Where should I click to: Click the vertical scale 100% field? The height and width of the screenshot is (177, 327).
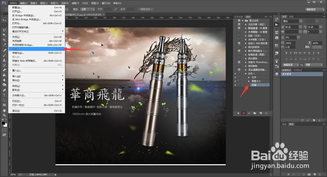290,43
